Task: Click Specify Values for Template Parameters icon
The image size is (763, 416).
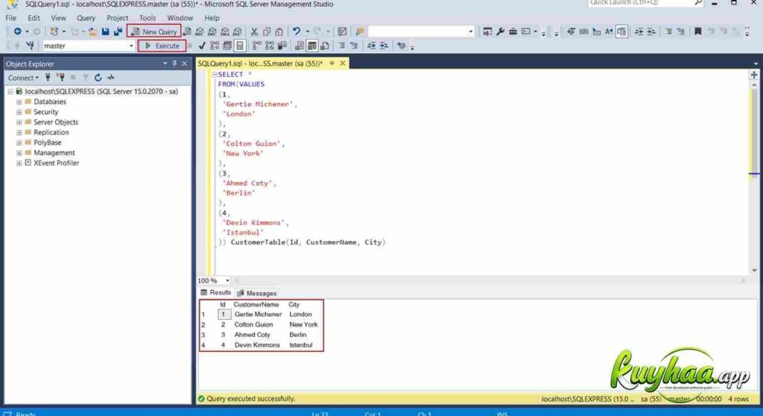Action: (401, 45)
